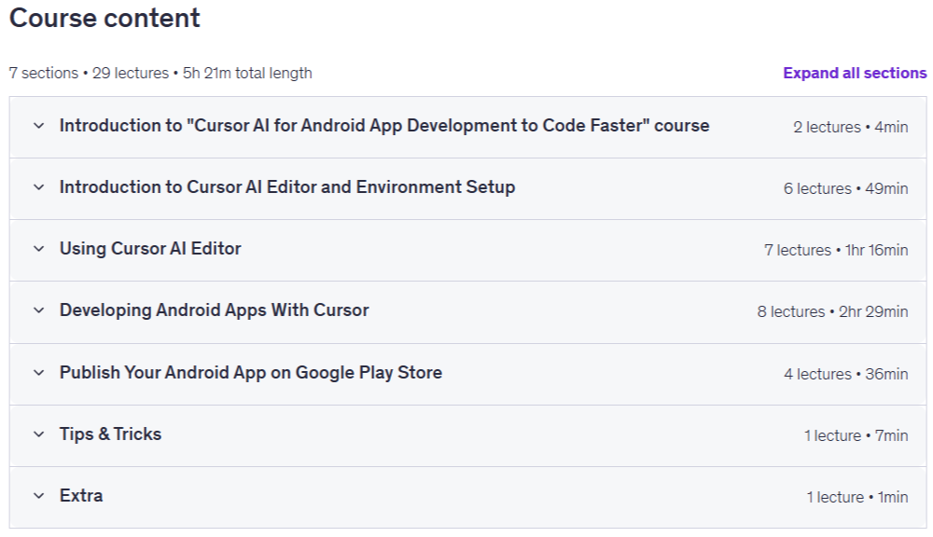Screen dimensions: 933x537
Task: Open the Using Cursor AI Editor title
Action: (x=150, y=249)
